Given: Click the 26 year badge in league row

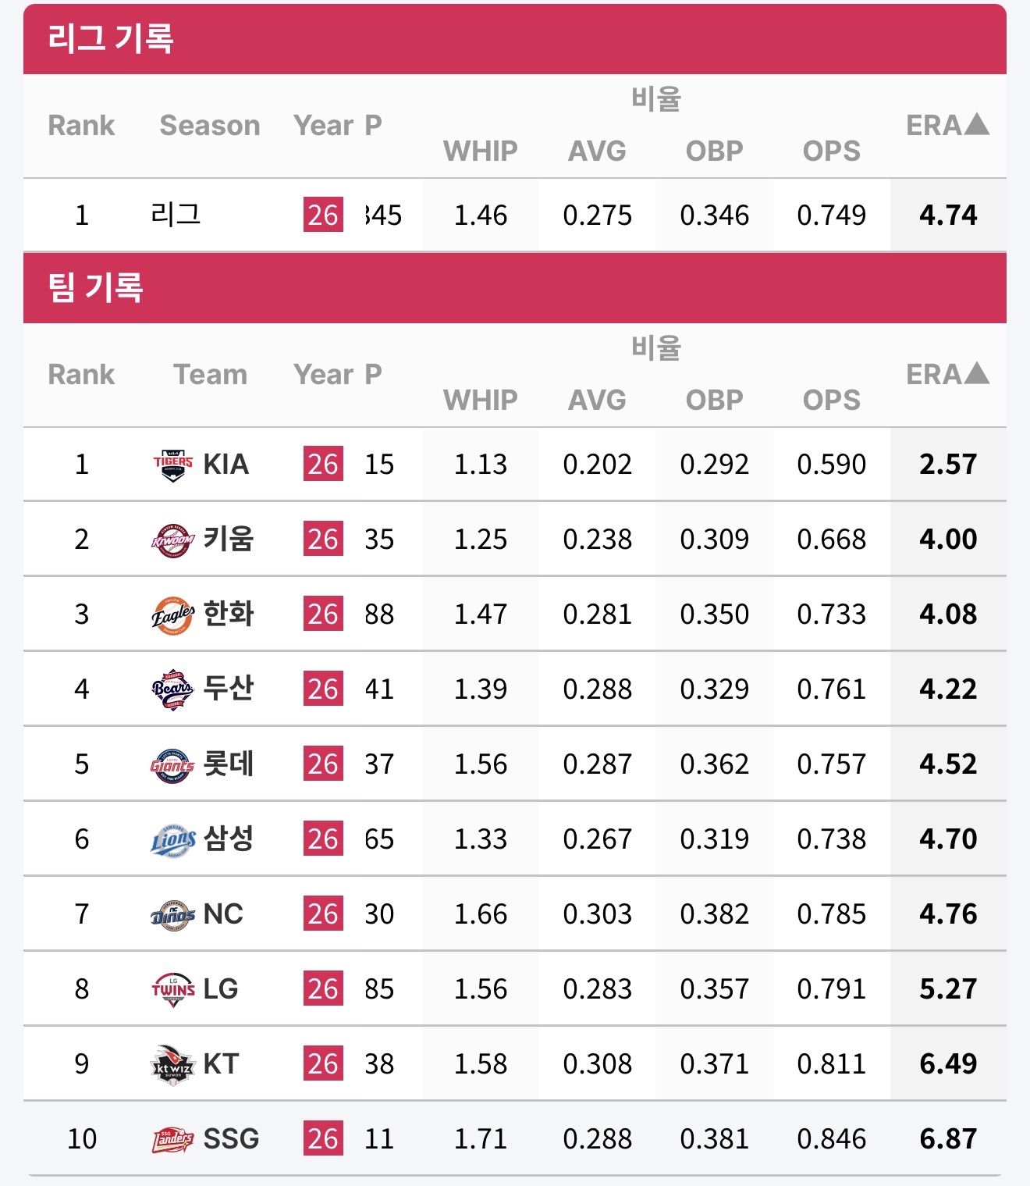Looking at the screenshot, I should pos(323,215).
